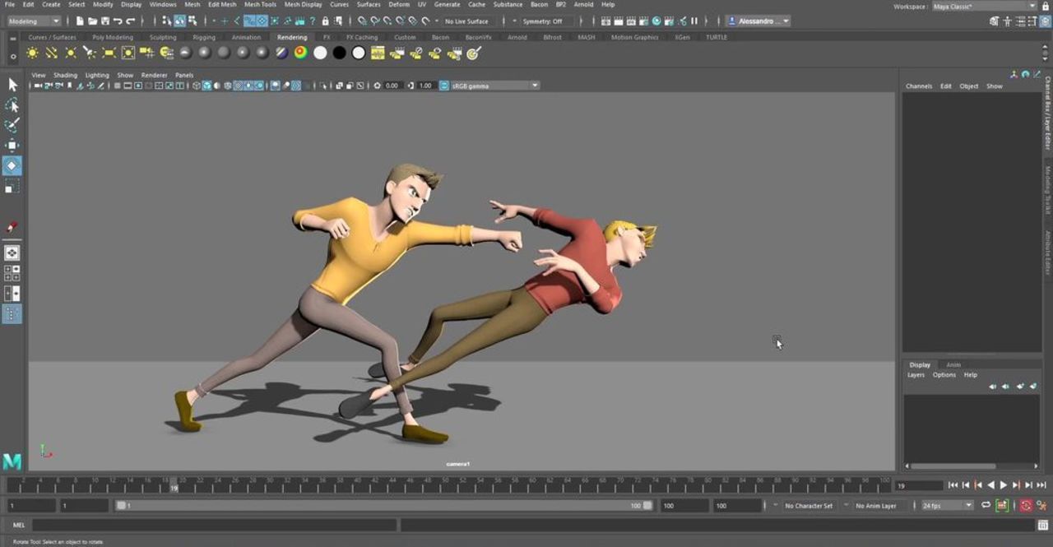1053x547 pixels.
Task: Toggle loop playback mode icon
Action: point(986,505)
